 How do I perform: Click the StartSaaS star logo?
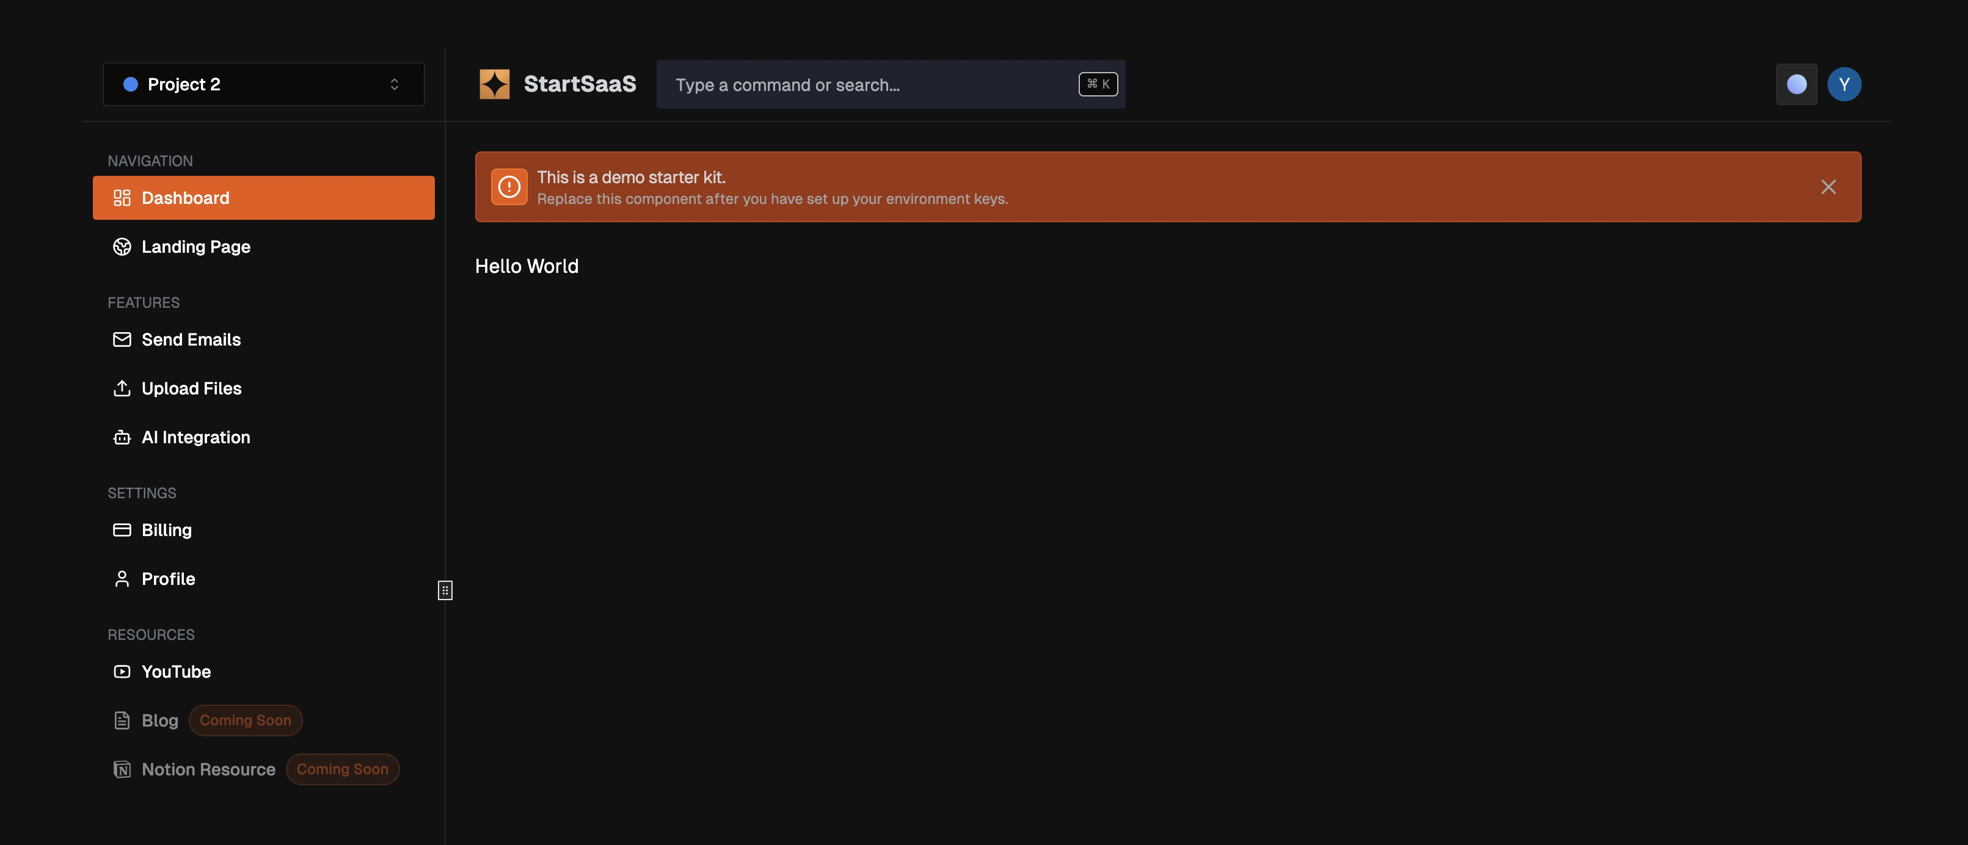point(494,84)
